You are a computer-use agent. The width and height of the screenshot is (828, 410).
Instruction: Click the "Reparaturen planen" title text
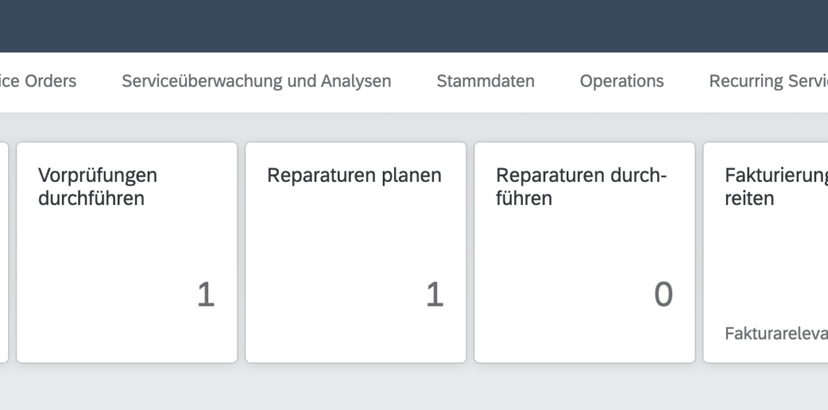[354, 176]
